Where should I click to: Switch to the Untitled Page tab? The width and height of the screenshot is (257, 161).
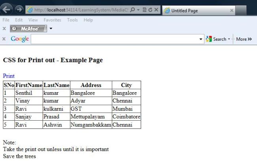(x=198, y=11)
